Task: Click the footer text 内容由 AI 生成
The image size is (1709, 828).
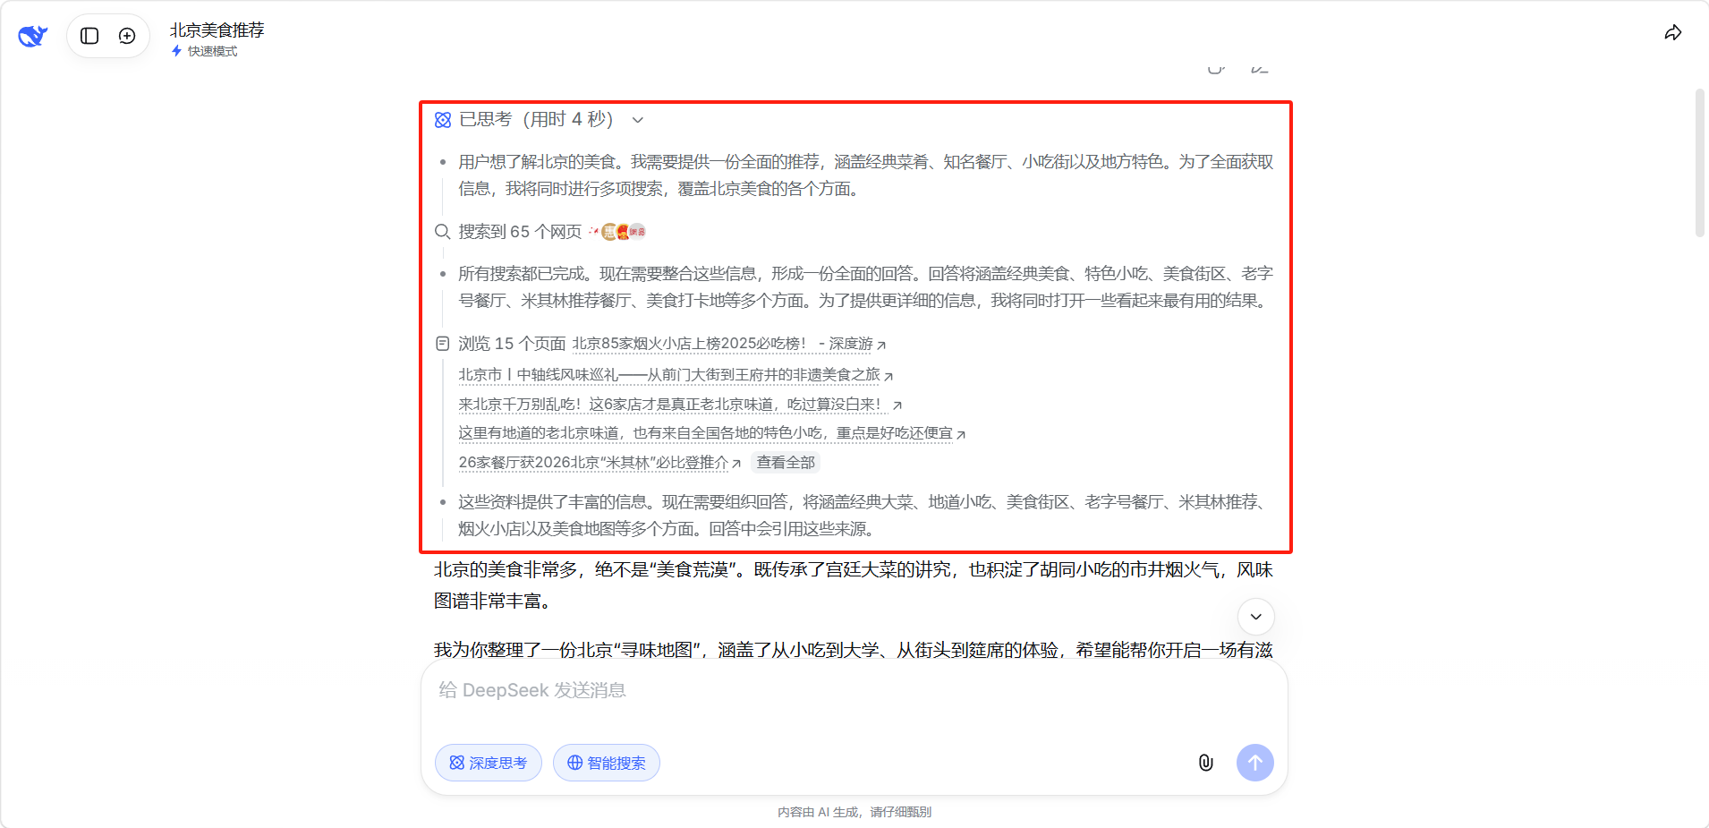Action: coord(854,812)
